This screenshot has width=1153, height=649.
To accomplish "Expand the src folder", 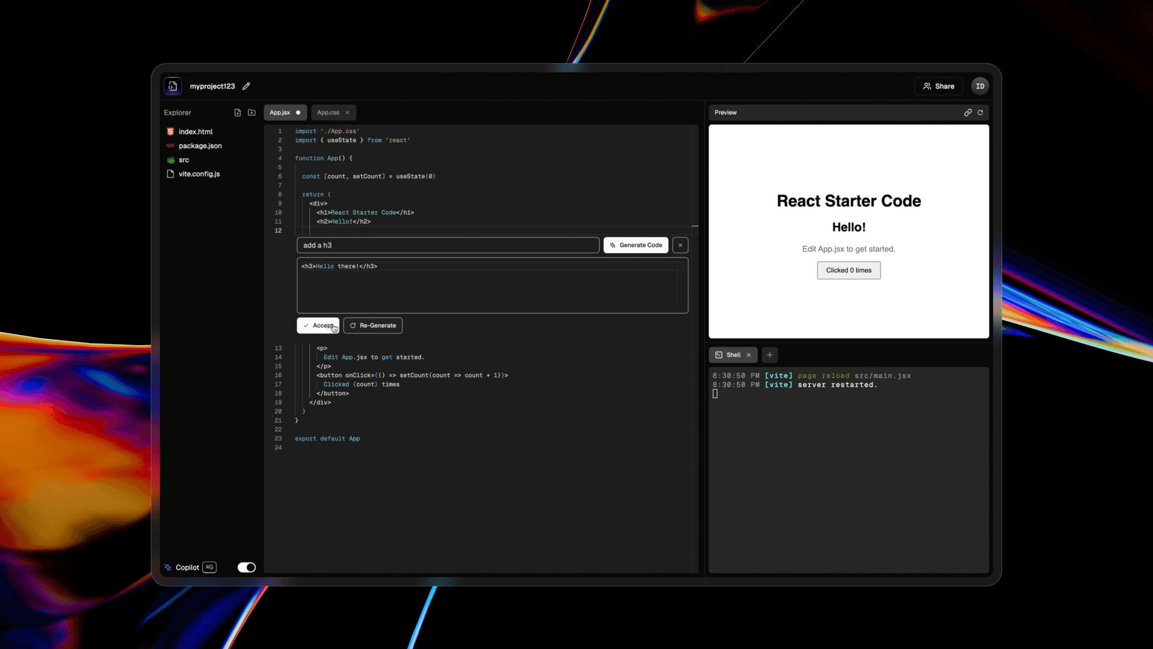I will pos(184,160).
